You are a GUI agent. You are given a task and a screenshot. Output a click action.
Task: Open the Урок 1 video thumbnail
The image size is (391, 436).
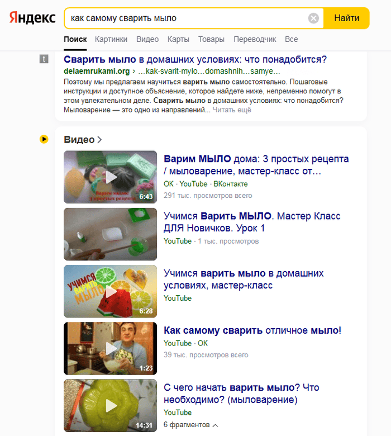(x=111, y=234)
